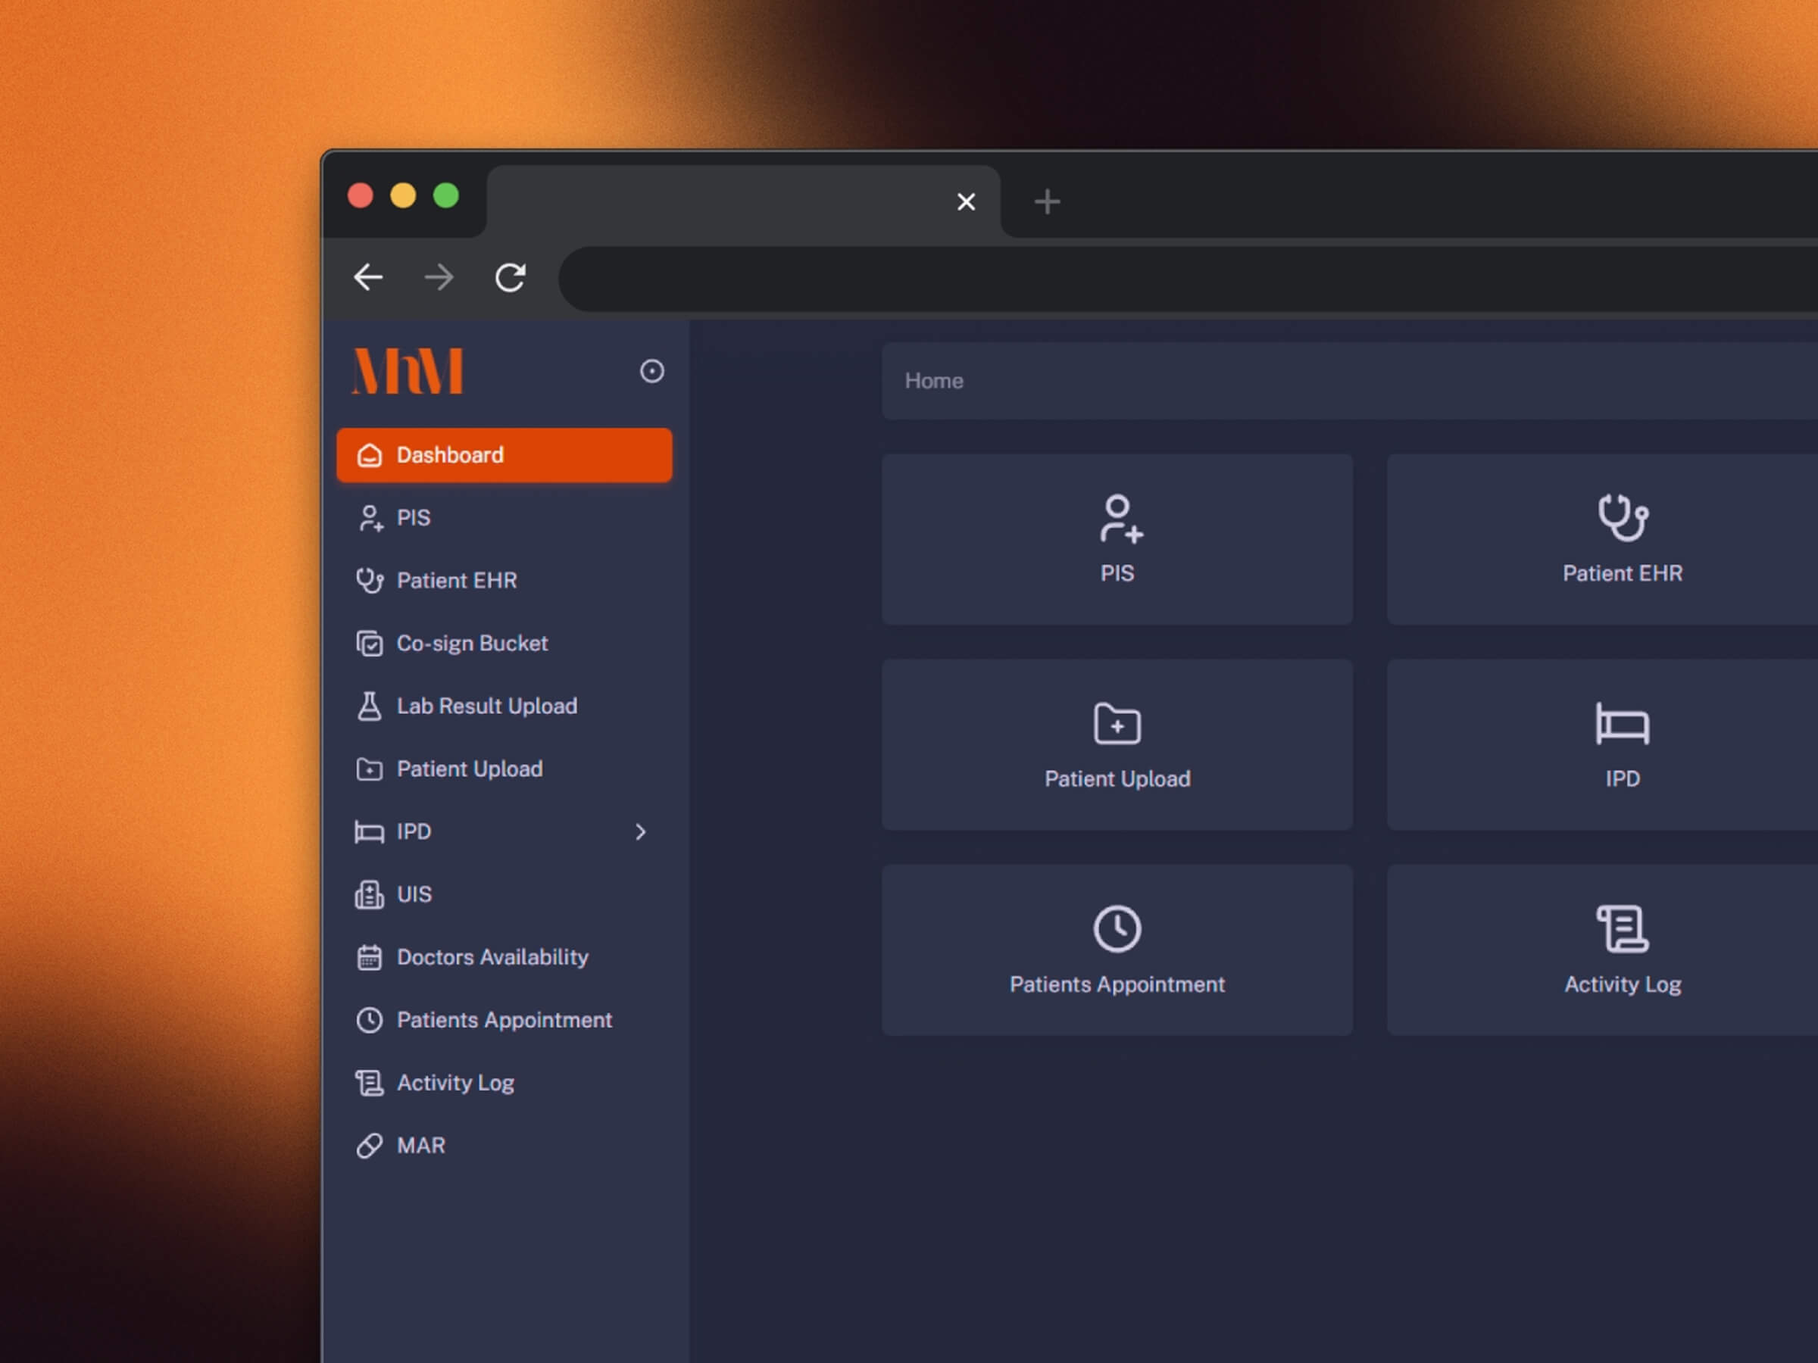Click the PIS user-plus icon in sidebar
1818x1363 pixels.
click(x=370, y=519)
